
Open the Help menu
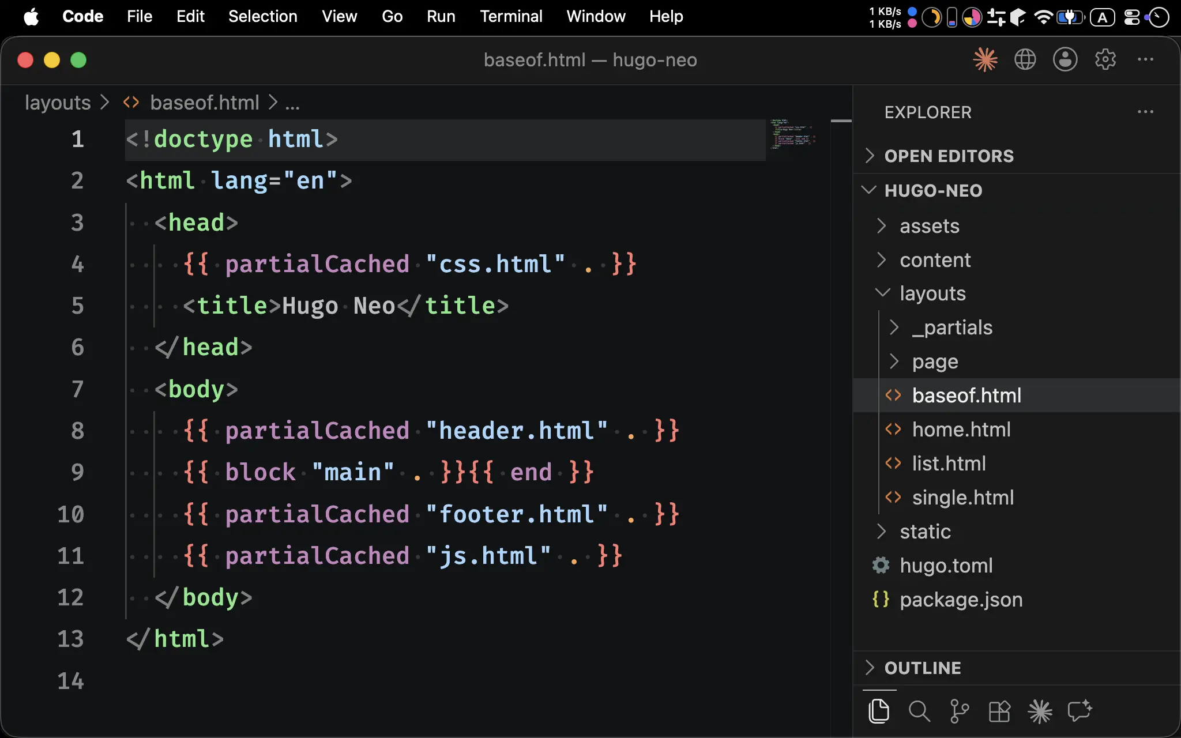tap(666, 16)
